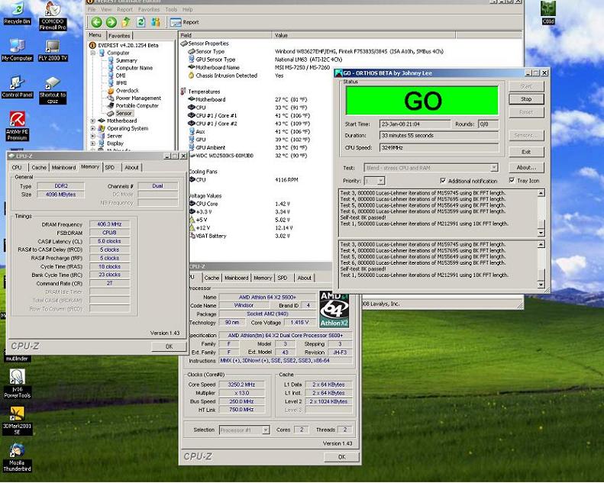Select the jv16 PowerTools desktop icon

pos(17,383)
